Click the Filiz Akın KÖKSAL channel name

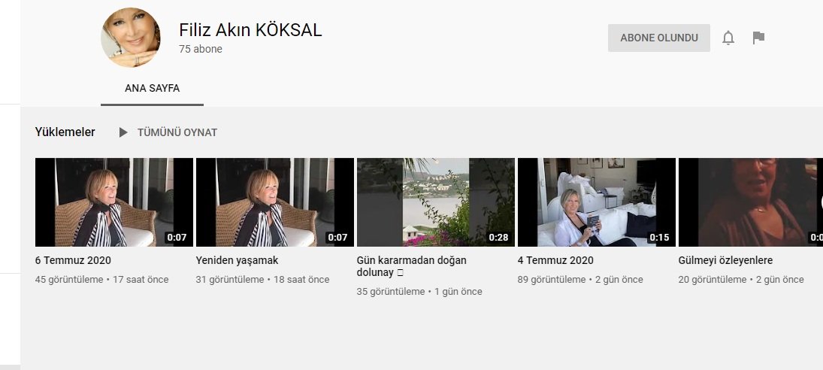[x=250, y=30]
